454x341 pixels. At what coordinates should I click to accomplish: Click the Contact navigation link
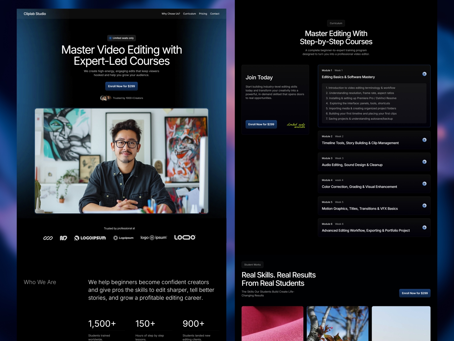pyautogui.click(x=215, y=14)
